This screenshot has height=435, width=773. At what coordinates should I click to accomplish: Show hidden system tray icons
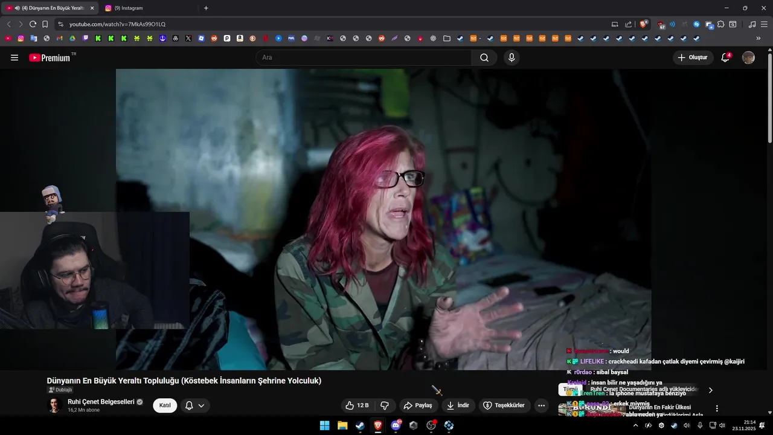tap(635, 425)
